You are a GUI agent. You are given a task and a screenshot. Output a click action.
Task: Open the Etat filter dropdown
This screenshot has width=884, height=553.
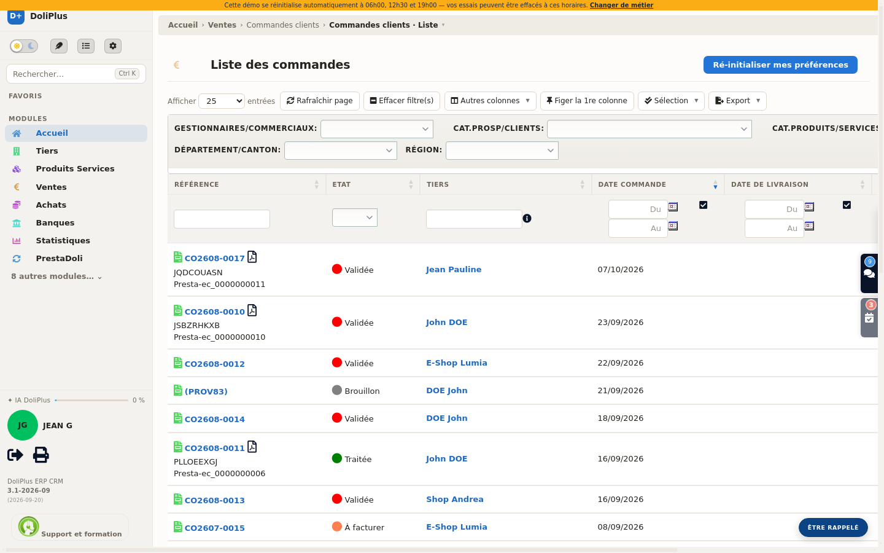tap(355, 218)
